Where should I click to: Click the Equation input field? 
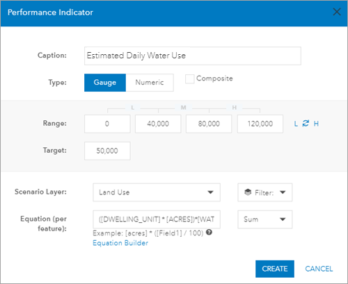pos(157,219)
